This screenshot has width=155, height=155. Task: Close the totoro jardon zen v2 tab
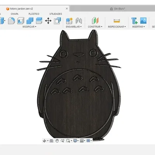click(x=67, y=9)
